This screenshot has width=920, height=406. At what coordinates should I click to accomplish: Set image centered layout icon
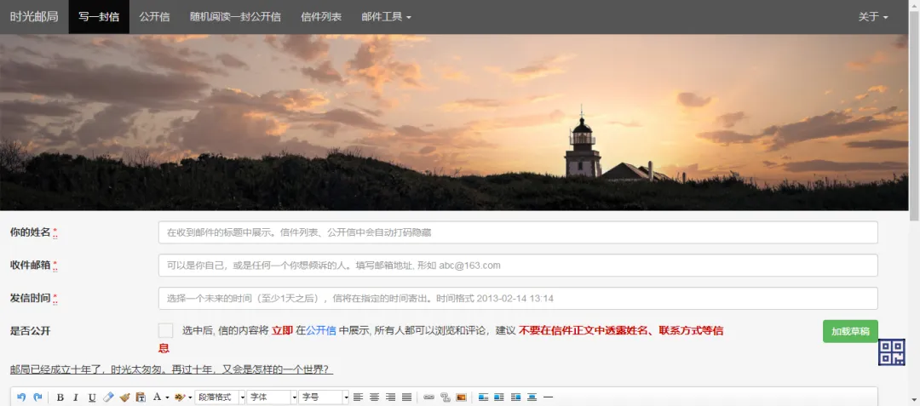click(532, 397)
